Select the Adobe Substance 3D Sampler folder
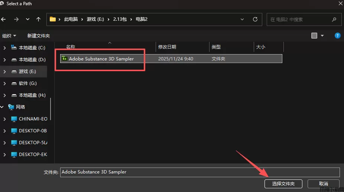 click(x=171, y=59)
